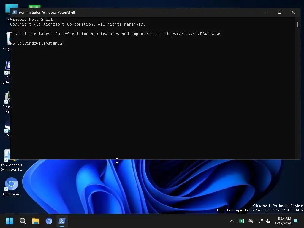Open taskbar Search
This screenshot has width=304, height=228.
click(x=23, y=221)
